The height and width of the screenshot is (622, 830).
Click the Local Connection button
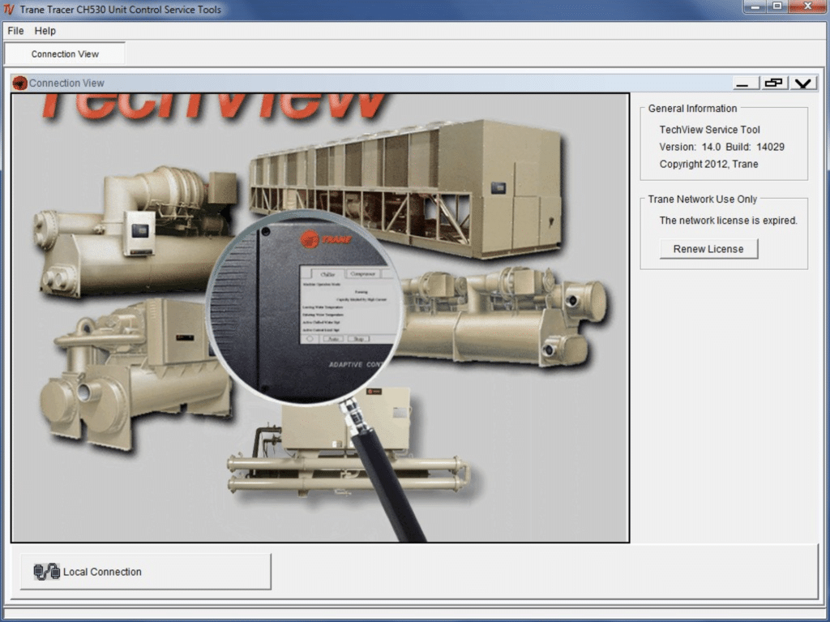point(146,572)
